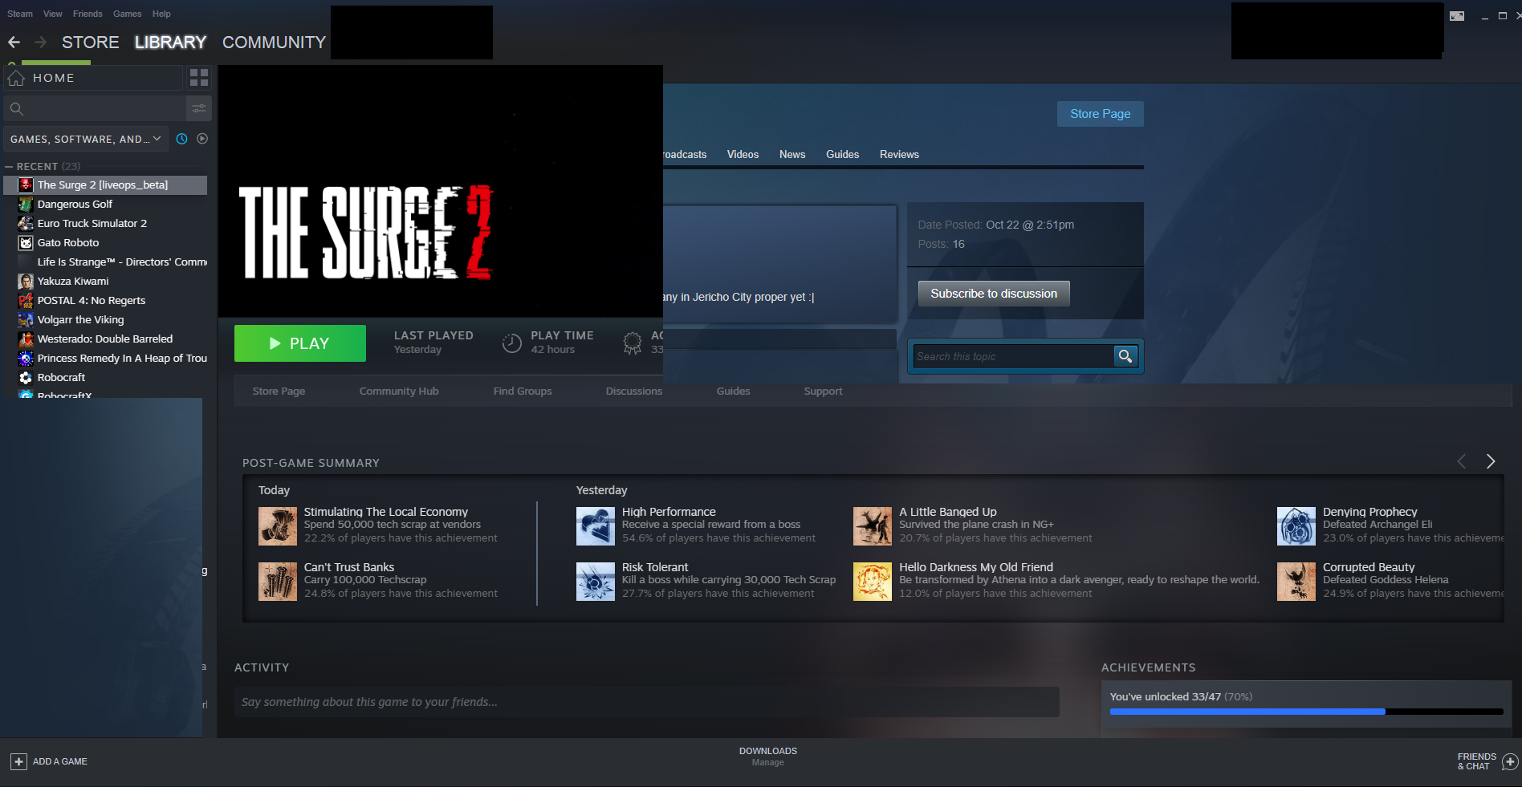Open Denying Prophecy achievement icon
Viewport: 1522px width, 787px height.
(1296, 526)
